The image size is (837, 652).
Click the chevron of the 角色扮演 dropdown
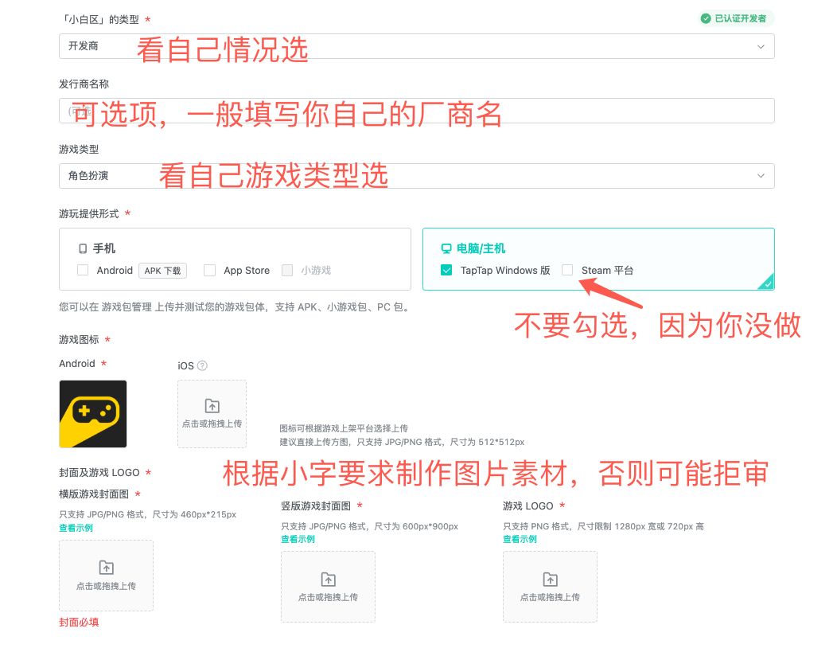click(761, 176)
